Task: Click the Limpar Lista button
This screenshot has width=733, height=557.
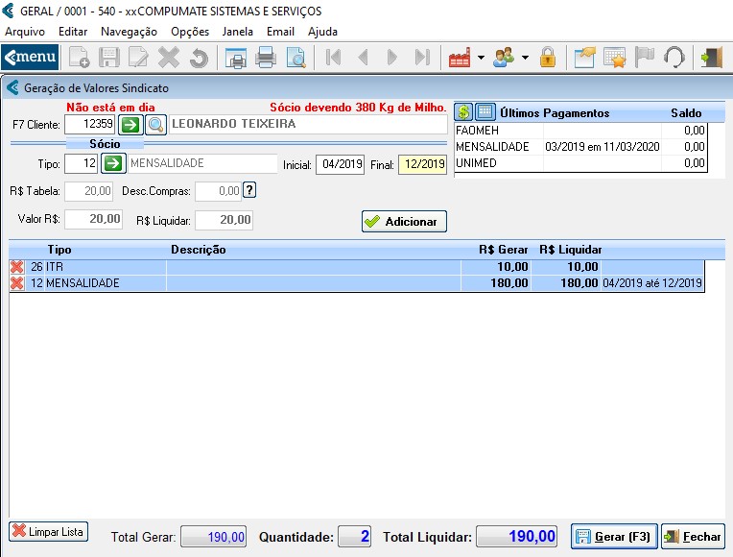Action: pos(48,532)
